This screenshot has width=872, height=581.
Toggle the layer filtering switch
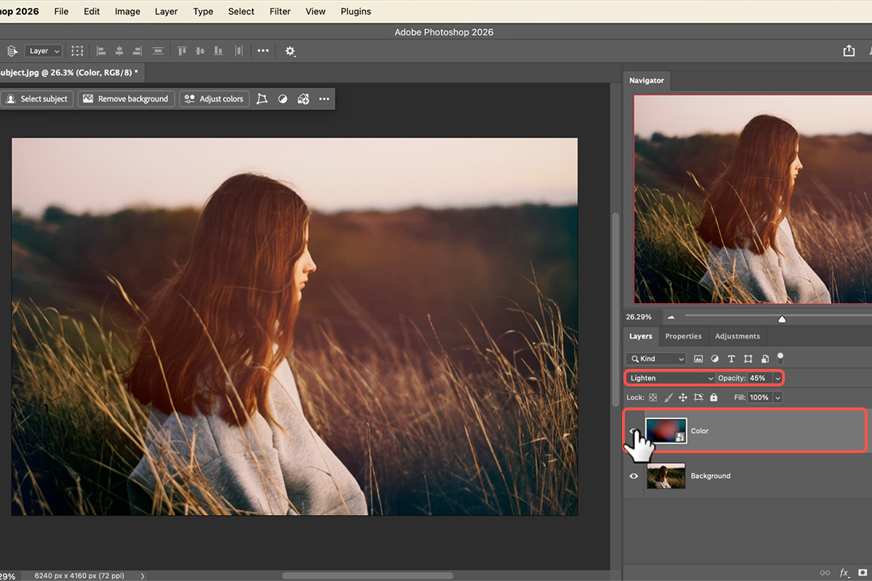coord(780,358)
